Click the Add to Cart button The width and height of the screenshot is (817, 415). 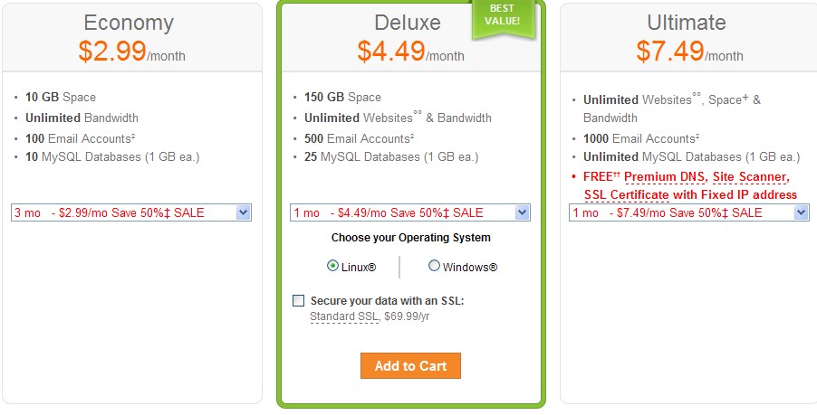click(x=410, y=365)
